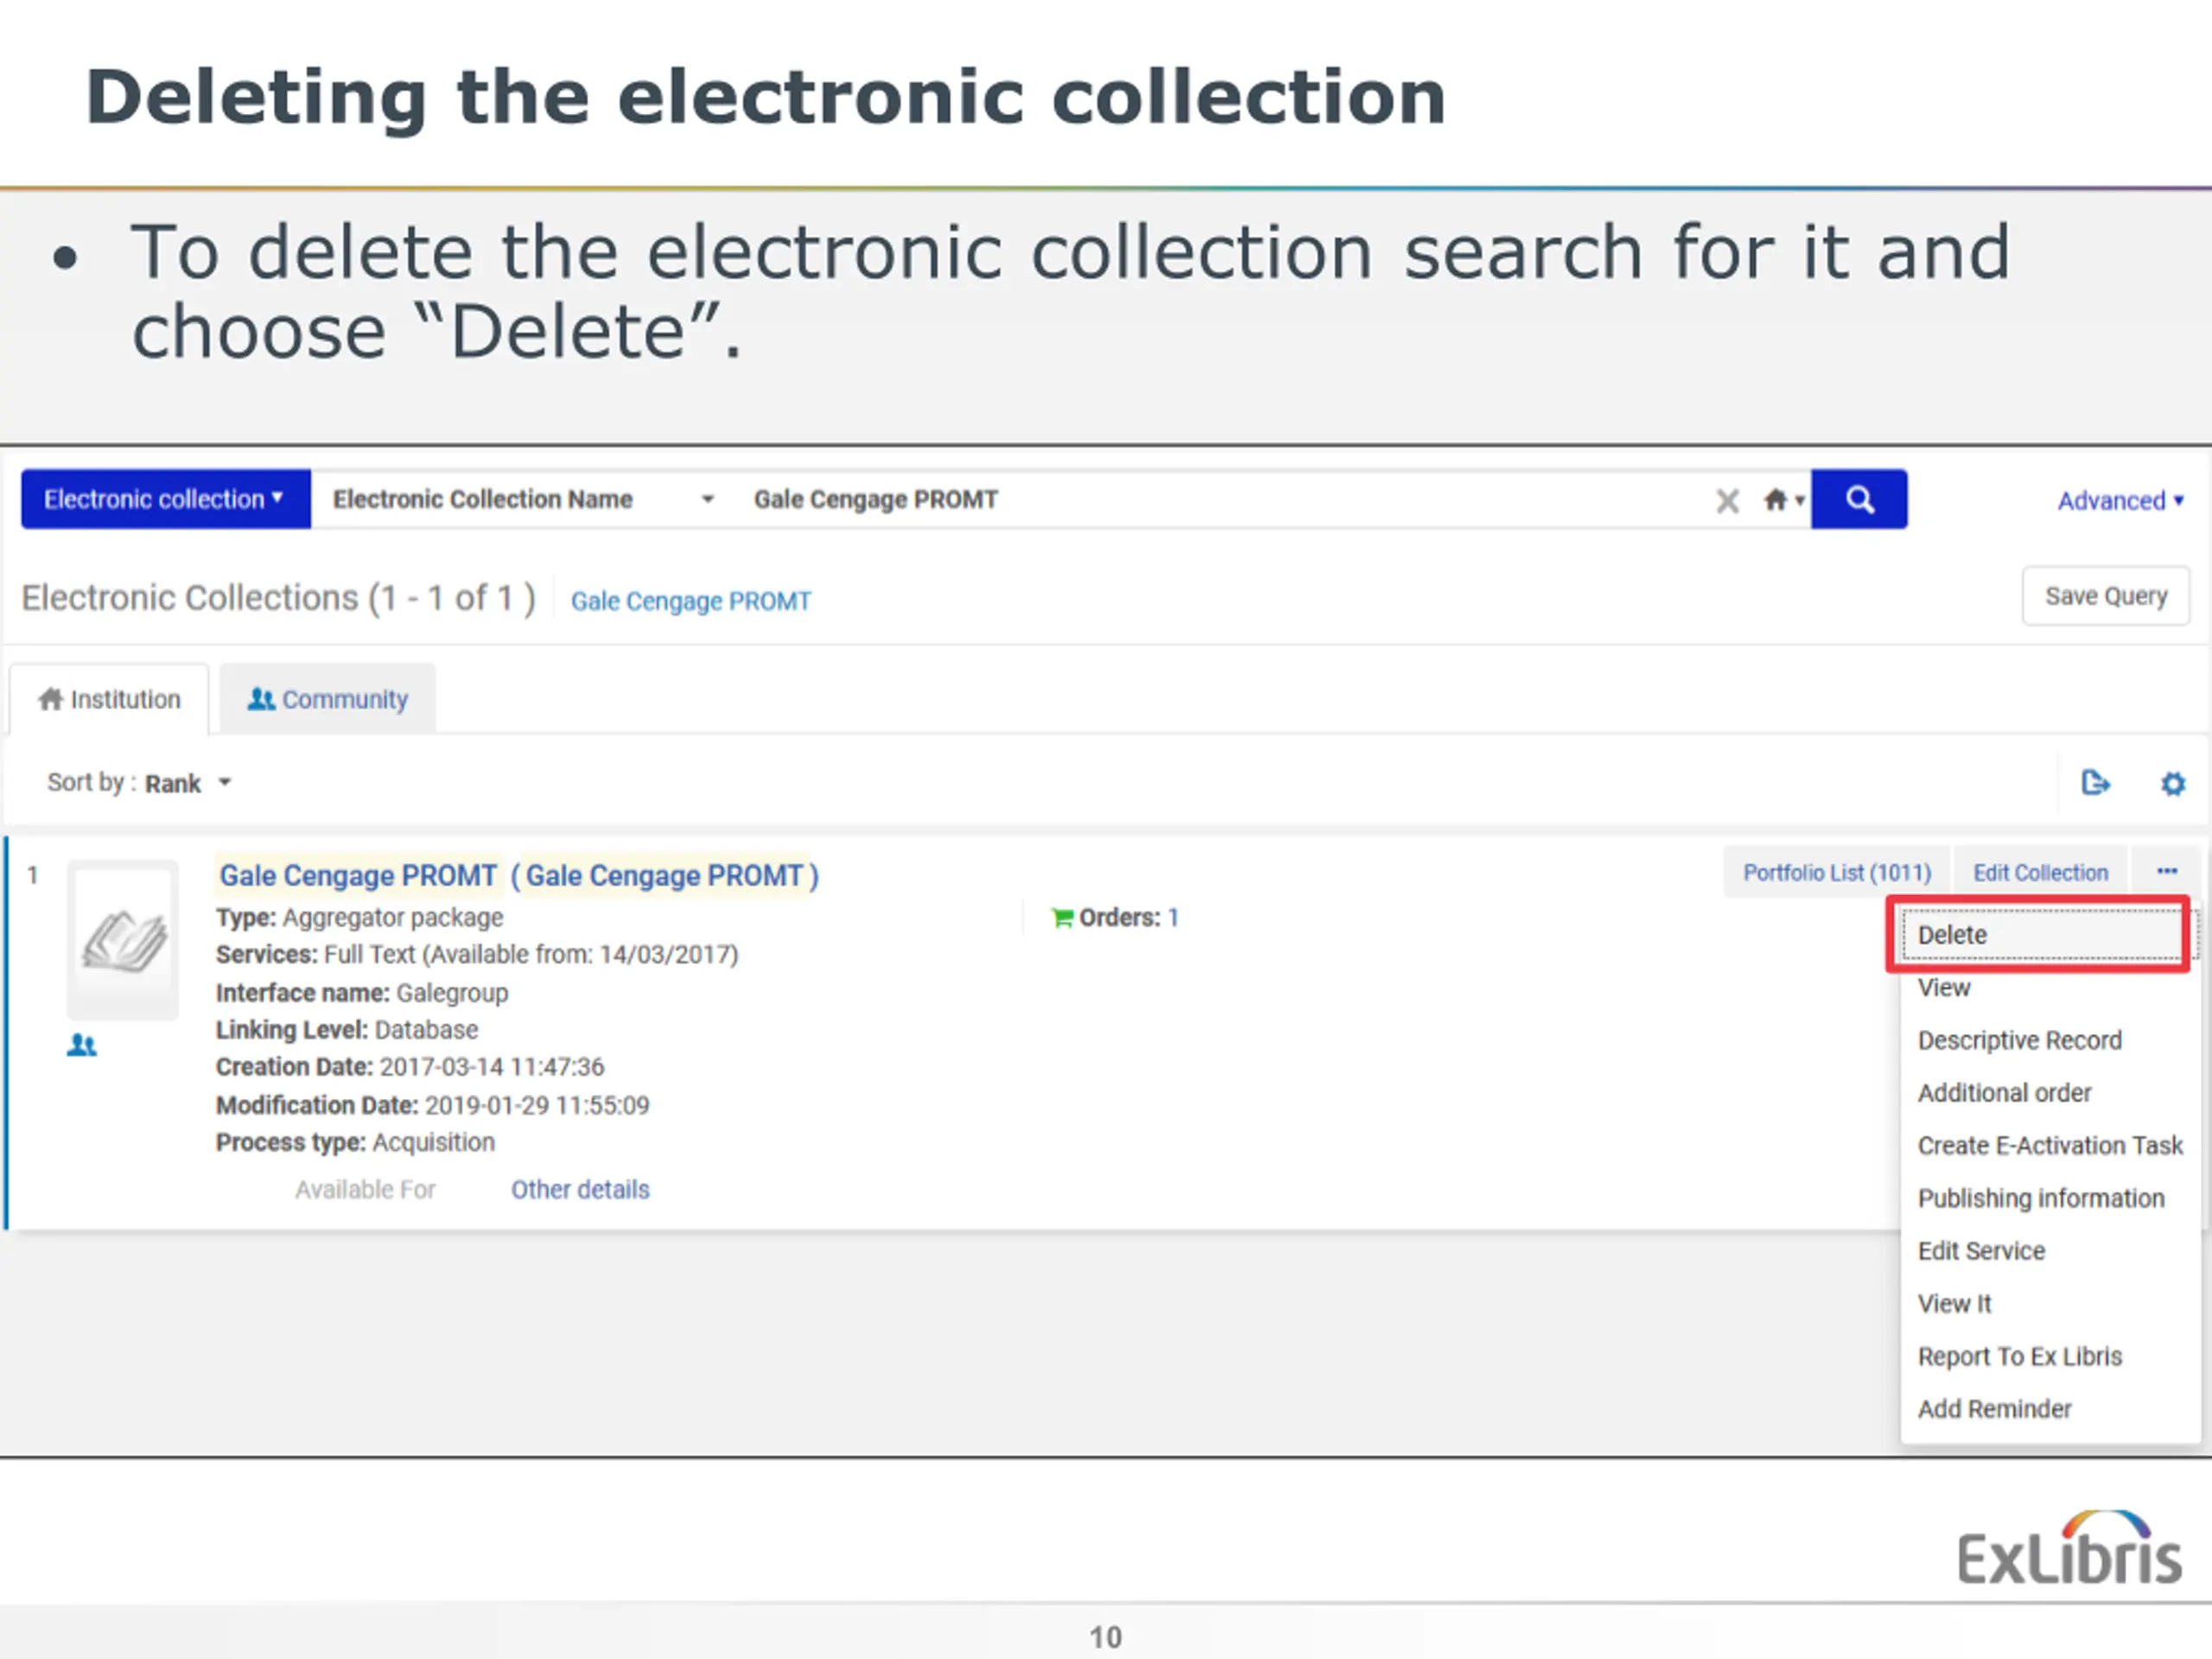Click the community people icon under thumbnail
The width and height of the screenshot is (2212, 1659).
click(82, 1046)
